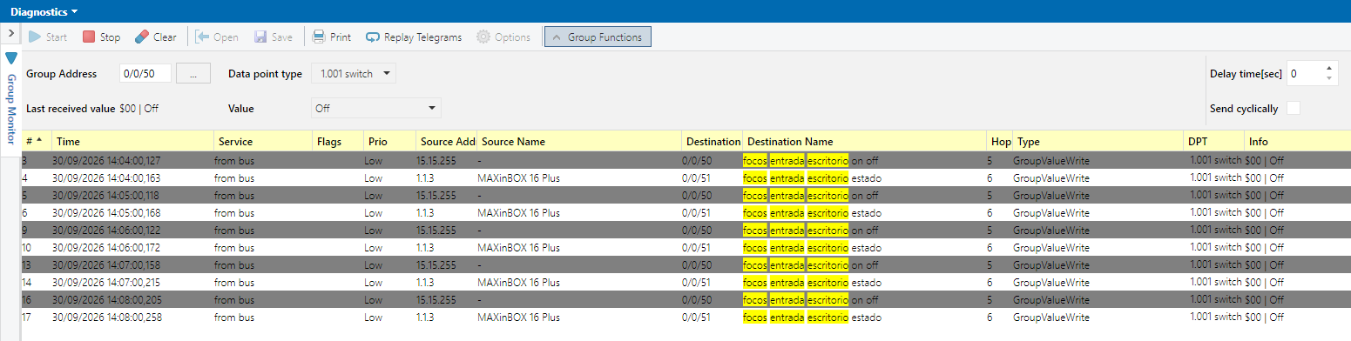
Task: Open a saved telegram file
Action: 217,37
